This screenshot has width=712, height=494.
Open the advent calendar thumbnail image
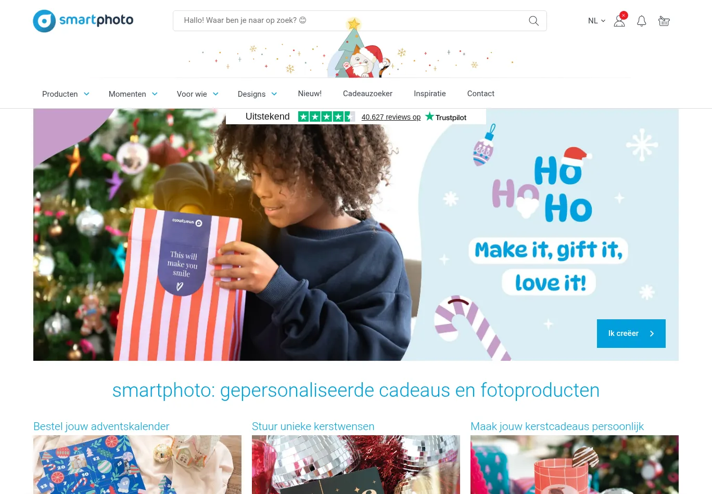tap(137, 464)
